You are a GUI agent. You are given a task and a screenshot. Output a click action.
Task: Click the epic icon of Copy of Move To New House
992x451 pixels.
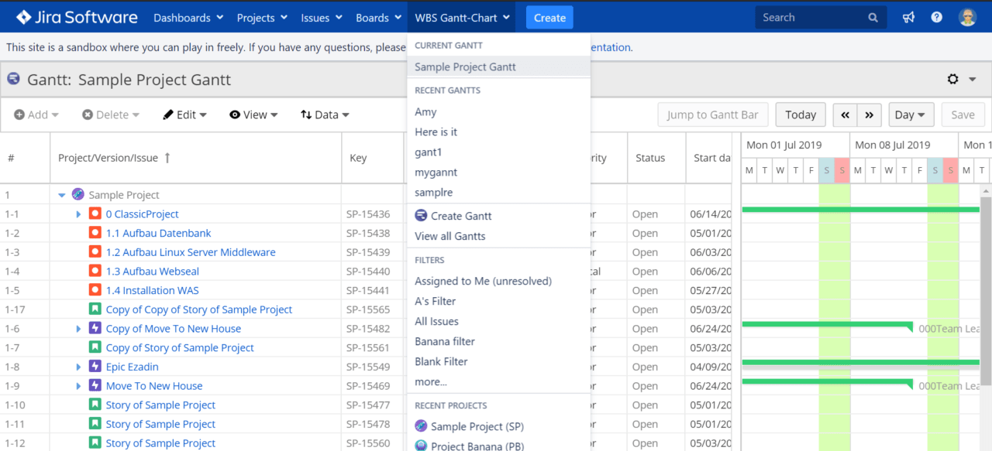(x=95, y=328)
